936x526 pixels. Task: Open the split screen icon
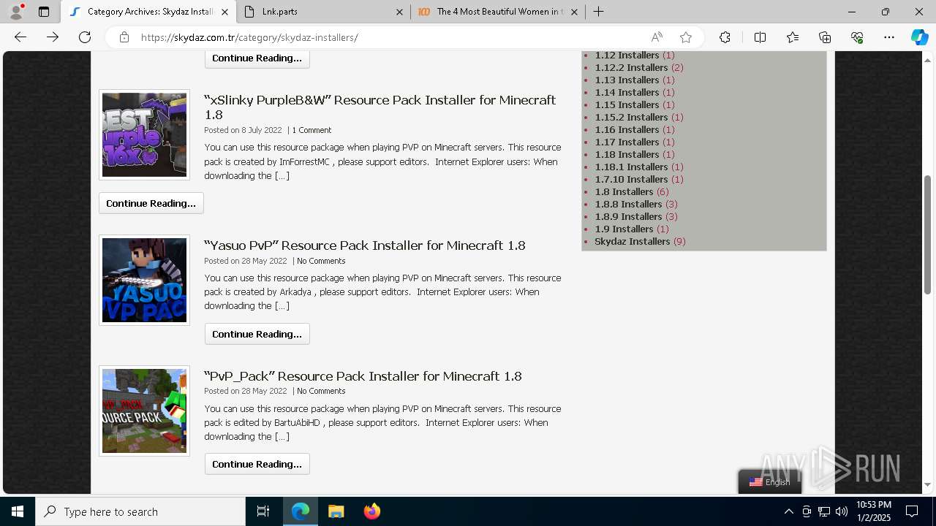point(760,37)
